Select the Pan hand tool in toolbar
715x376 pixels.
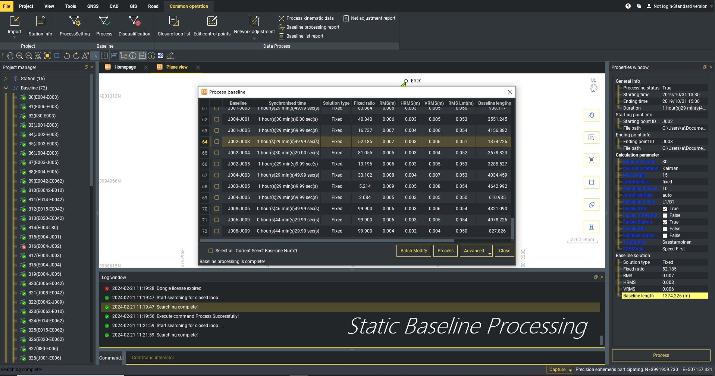point(10,56)
